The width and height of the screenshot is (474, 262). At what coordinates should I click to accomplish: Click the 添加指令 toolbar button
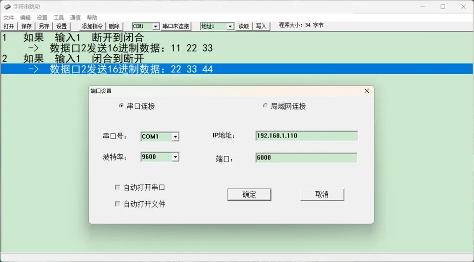pos(92,26)
